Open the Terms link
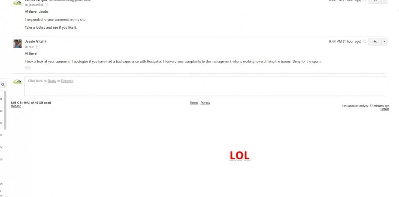Image resolution: width=399 pixels, height=197 pixels. (193, 103)
